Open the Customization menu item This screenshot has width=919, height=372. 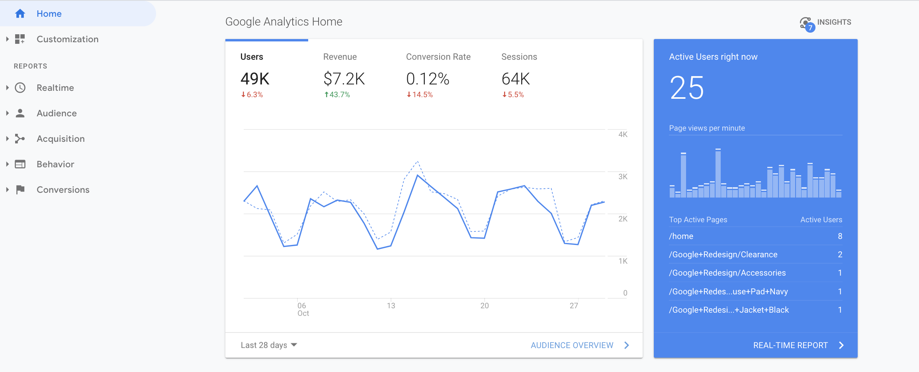(x=67, y=39)
